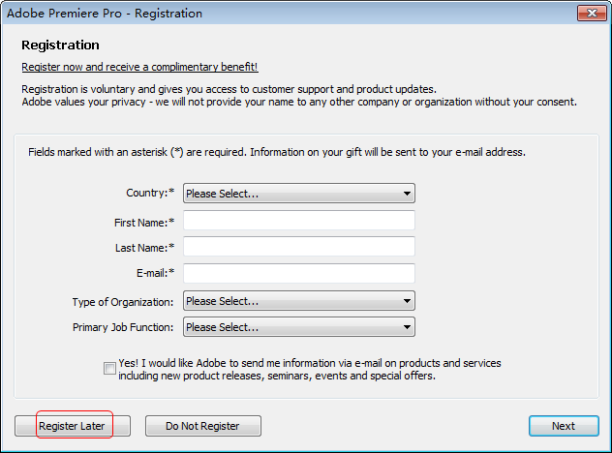Viewport: 612px width, 453px height.
Task: Choose the Do Not Register button
Action: (x=204, y=426)
